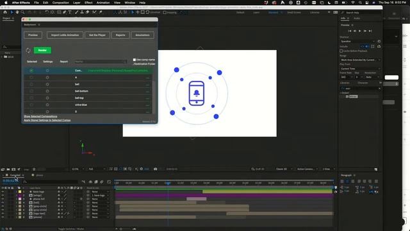The width and height of the screenshot is (410, 231).
Task: Select the Hand tool
Action: 17,12
